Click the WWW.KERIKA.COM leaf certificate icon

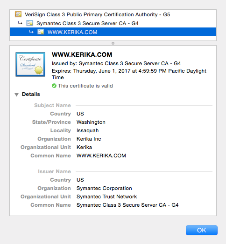click(41, 32)
